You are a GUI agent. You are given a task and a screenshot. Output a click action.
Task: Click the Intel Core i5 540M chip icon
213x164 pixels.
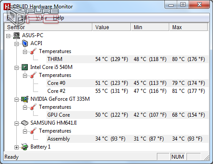[x=25, y=67]
